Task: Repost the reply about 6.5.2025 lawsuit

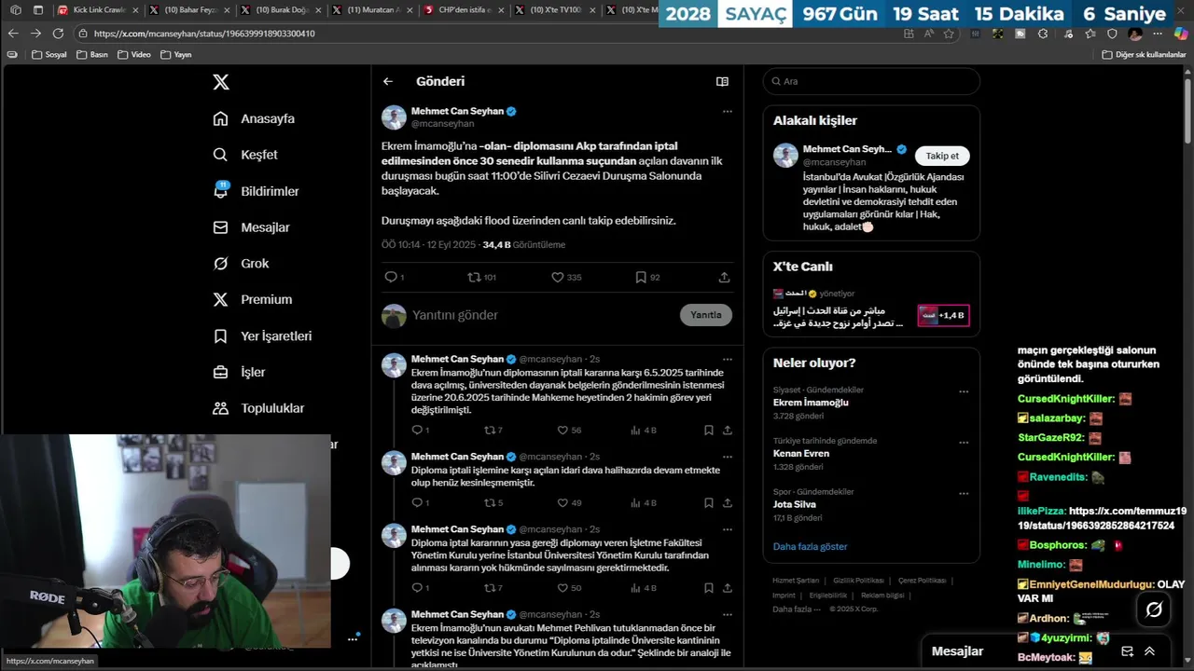Action: coord(489,431)
